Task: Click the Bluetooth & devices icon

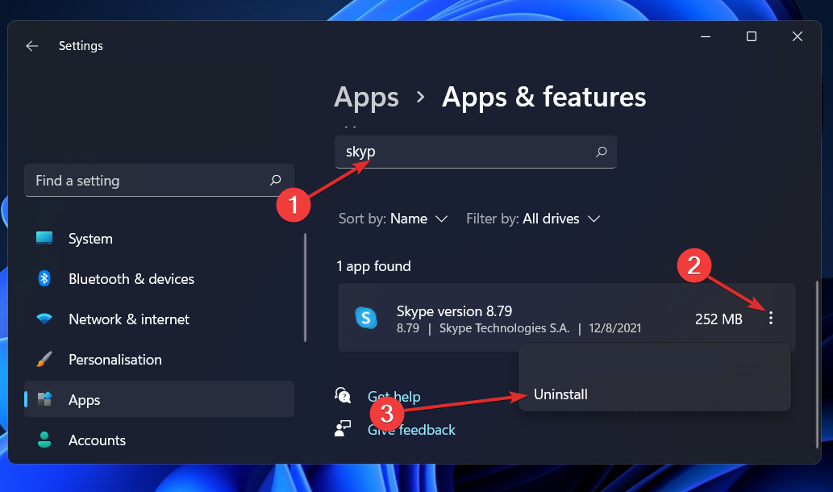Action: click(x=44, y=278)
